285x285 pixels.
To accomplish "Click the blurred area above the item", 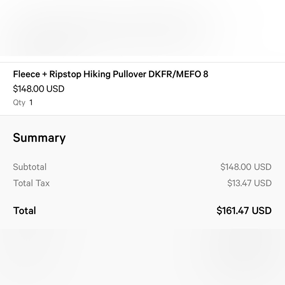I will (x=142, y=28).
